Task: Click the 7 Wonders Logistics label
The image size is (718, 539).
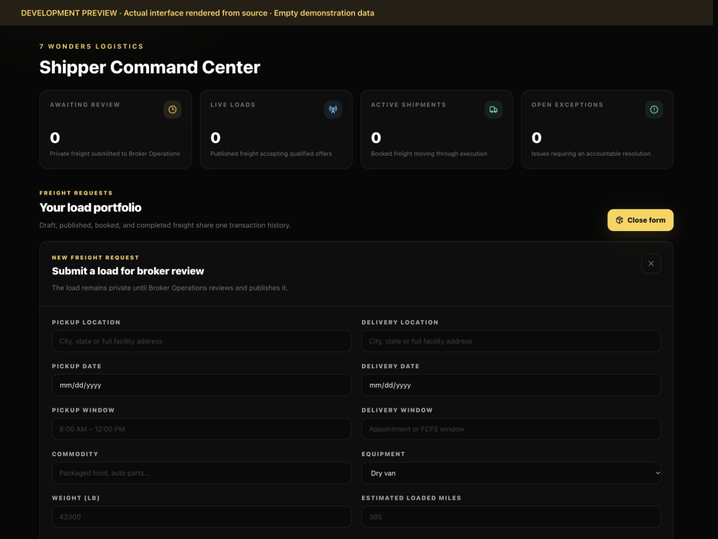Action: coord(91,46)
